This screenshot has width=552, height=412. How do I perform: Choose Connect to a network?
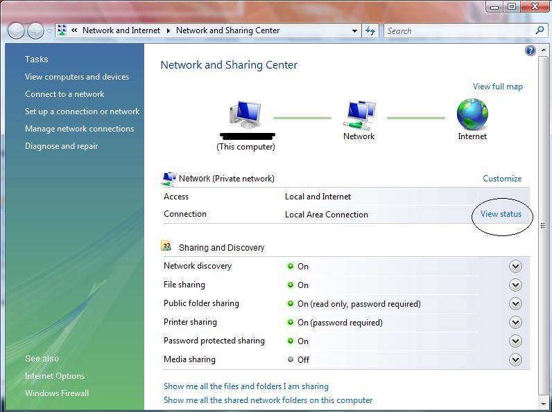(64, 94)
